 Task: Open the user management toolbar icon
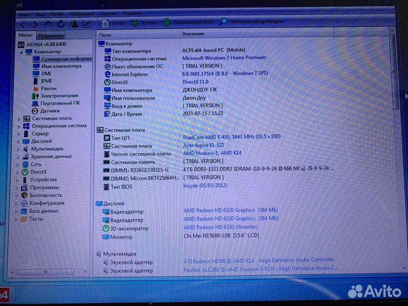pyautogui.click(x=74, y=24)
